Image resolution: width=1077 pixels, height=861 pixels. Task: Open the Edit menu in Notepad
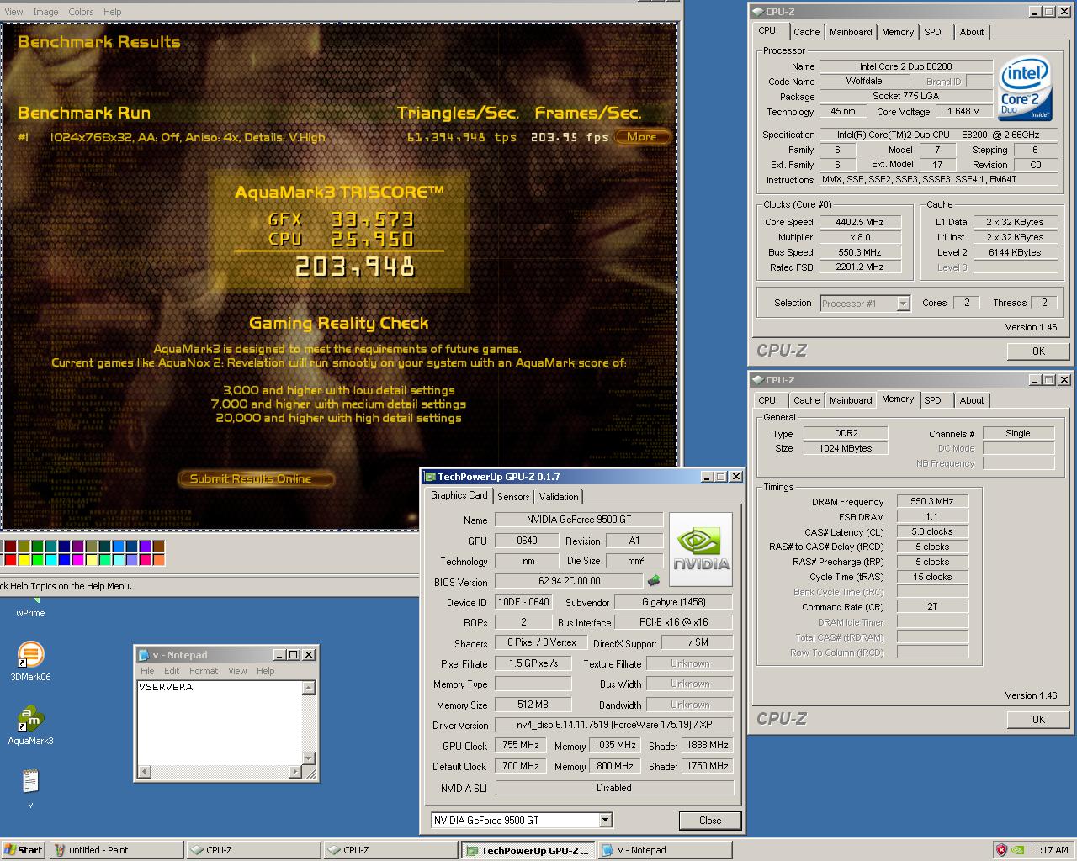[172, 671]
